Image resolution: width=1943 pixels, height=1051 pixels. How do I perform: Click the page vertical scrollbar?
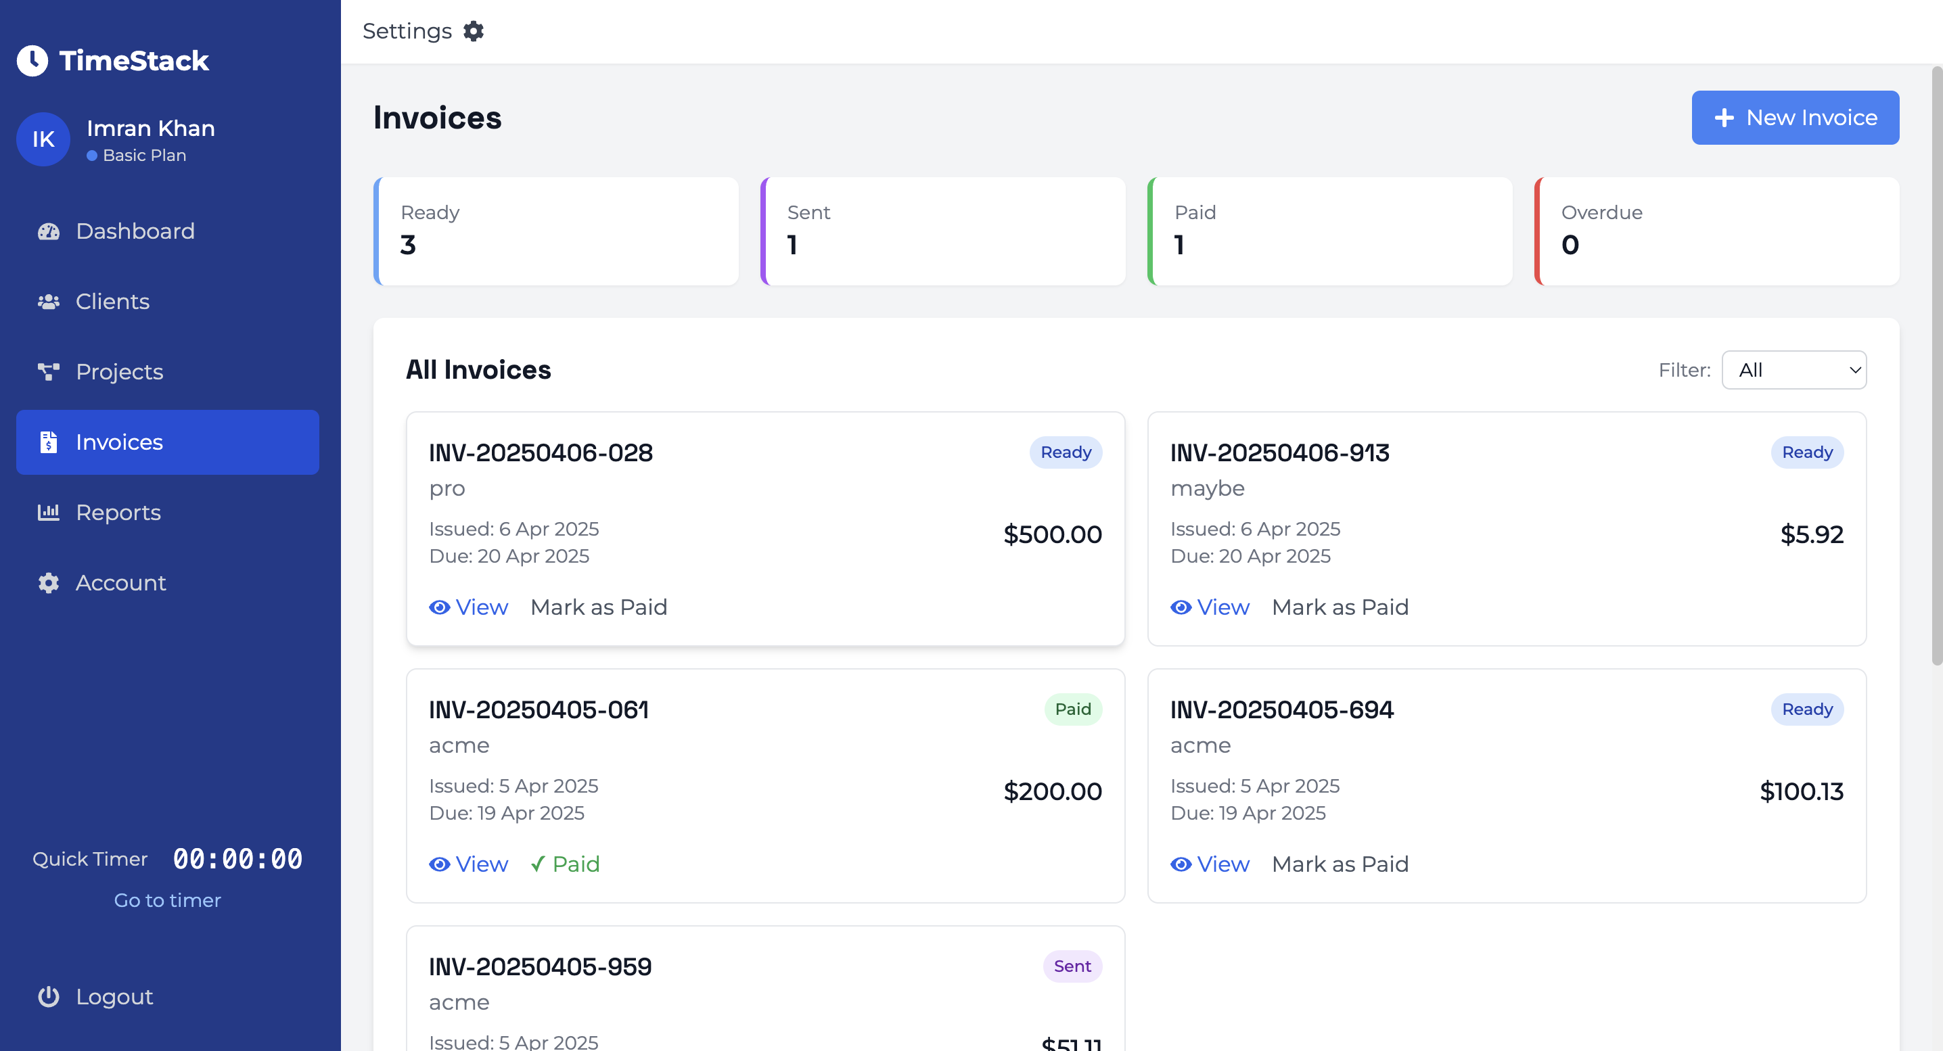[x=1936, y=366]
